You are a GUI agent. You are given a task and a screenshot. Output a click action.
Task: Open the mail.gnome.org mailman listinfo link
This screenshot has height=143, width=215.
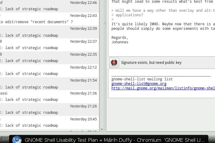point(163,88)
